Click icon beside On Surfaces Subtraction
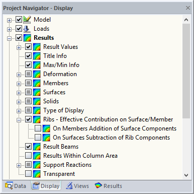This screenshot has height=194, width=194. coord(46,138)
